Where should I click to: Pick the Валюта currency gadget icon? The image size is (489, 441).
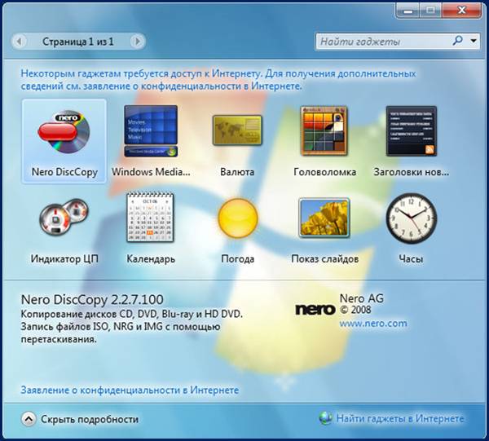pos(237,130)
